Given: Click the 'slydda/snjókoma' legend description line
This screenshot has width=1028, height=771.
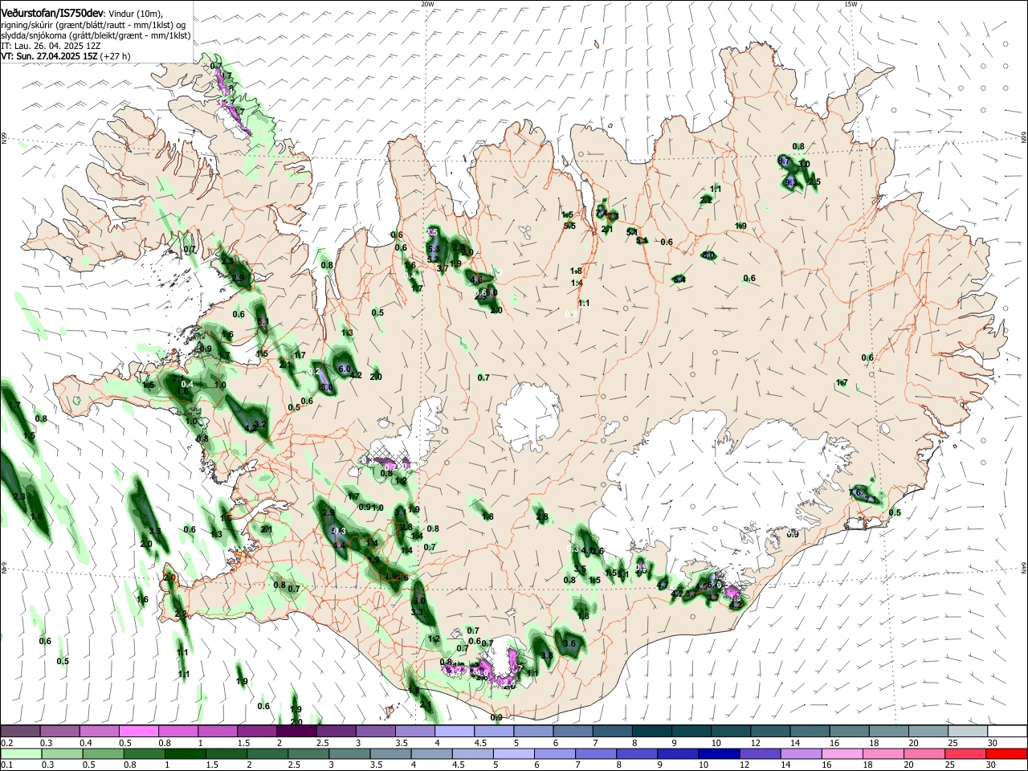Looking at the screenshot, I should [96, 35].
